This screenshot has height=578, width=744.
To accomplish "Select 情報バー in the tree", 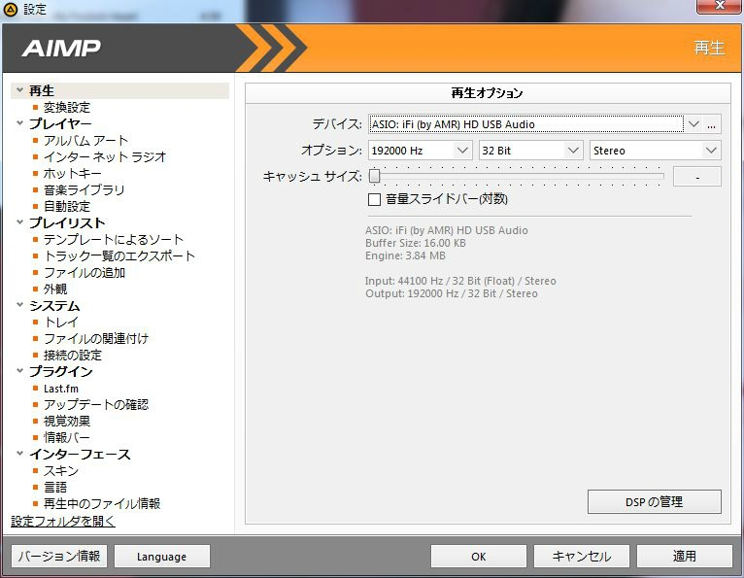I will click(67, 437).
